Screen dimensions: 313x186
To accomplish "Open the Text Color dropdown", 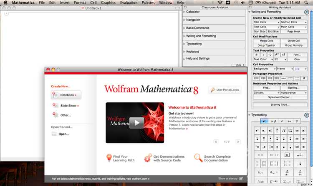I will [x=263, y=59].
